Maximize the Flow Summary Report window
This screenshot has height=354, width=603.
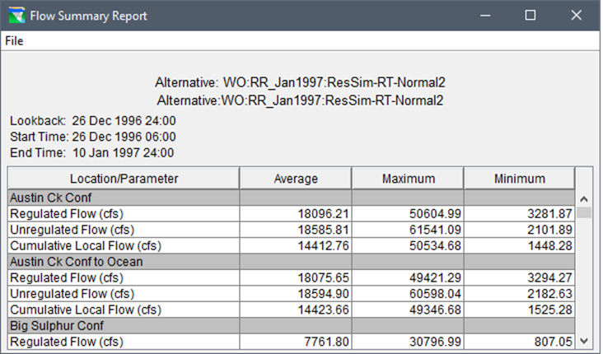(x=531, y=16)
